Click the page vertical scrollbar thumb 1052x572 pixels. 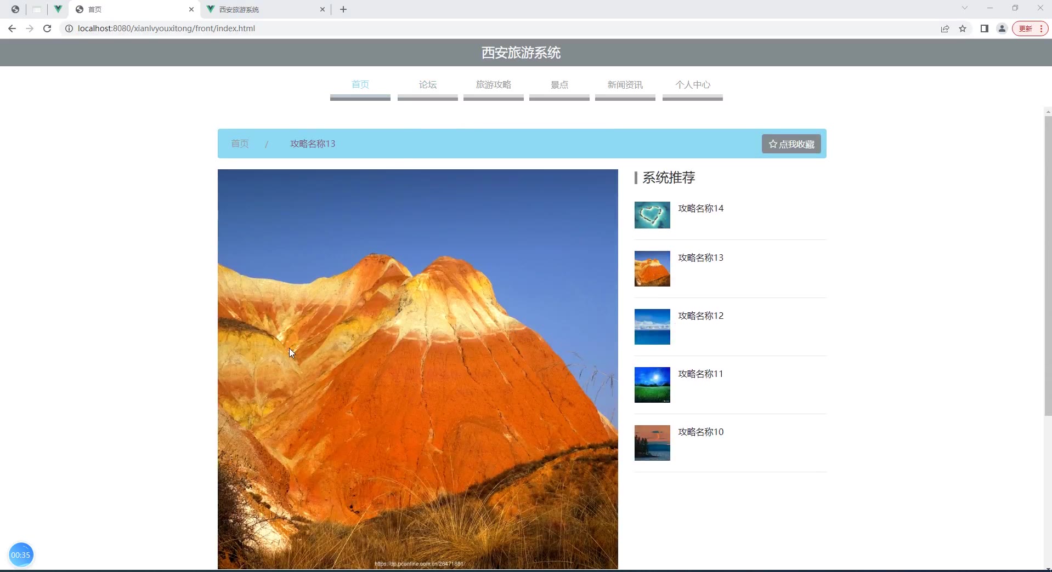point(1048,266)
